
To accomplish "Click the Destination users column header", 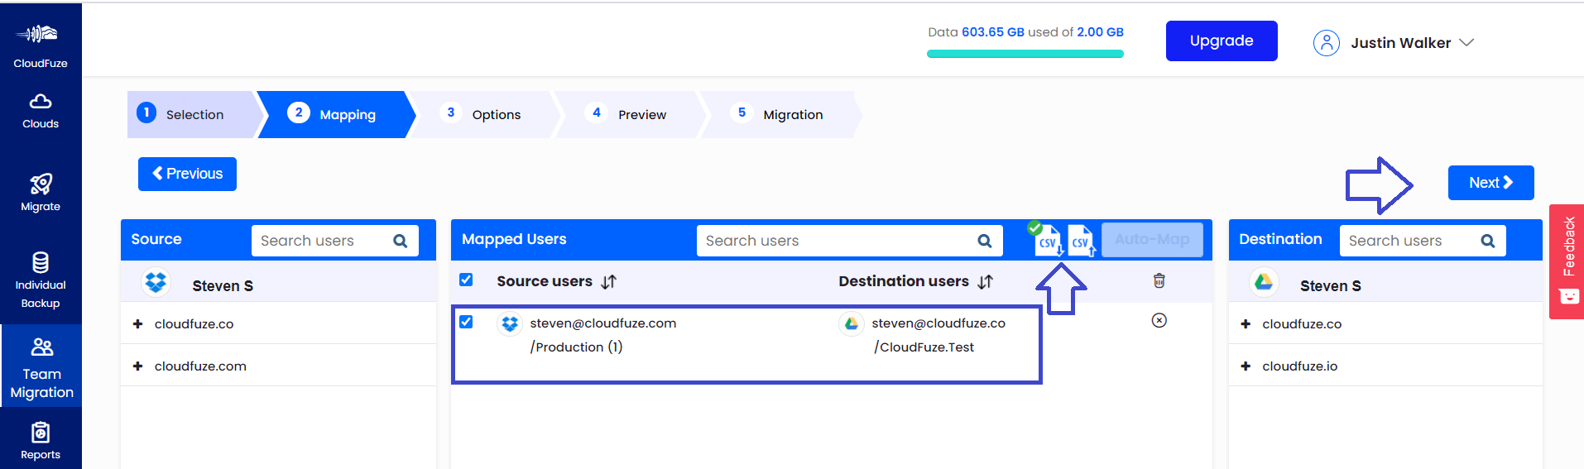I will (904, 281).
